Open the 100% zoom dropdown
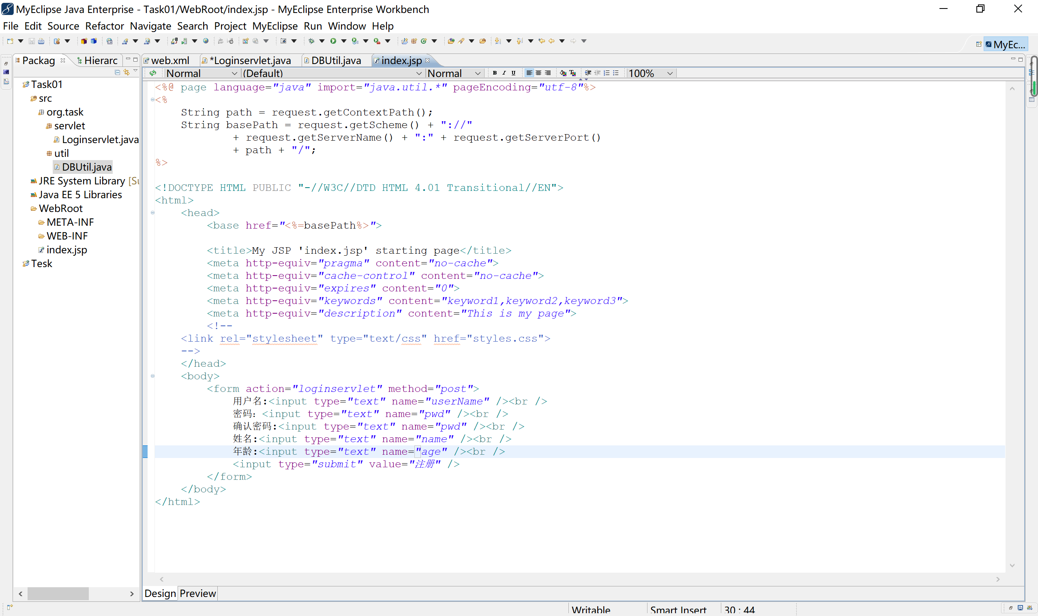1038x616 pixels. (x=669, y=73)
